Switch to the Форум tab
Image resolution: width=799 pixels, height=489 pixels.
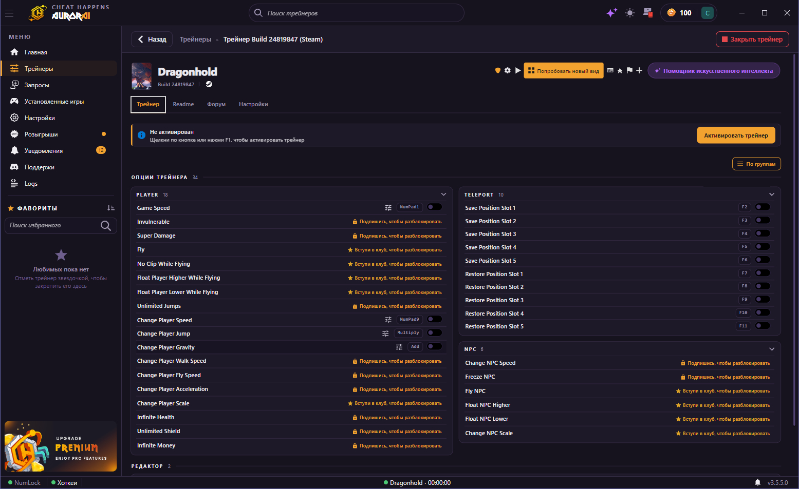coord(216,104)
